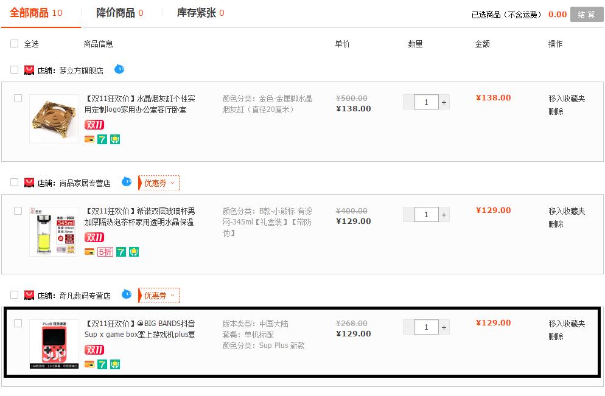Click the 双11 badge on the Sup game console item
This screenshot has height=396, width=605.
click(94, 350)
